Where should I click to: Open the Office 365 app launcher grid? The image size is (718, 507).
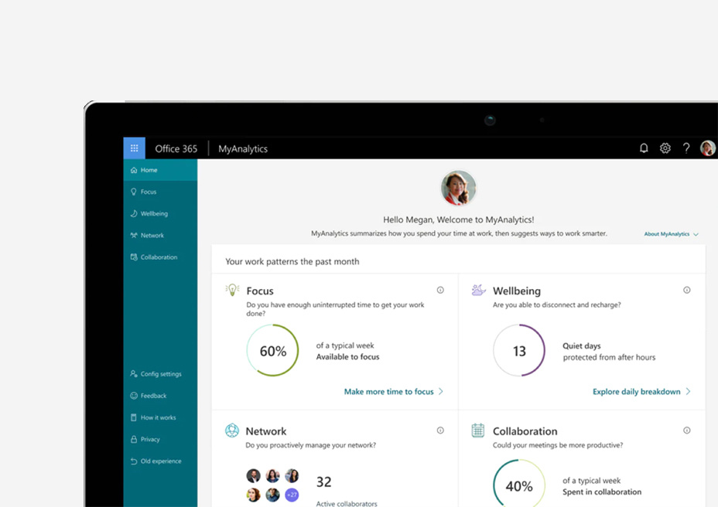[134, 148]
